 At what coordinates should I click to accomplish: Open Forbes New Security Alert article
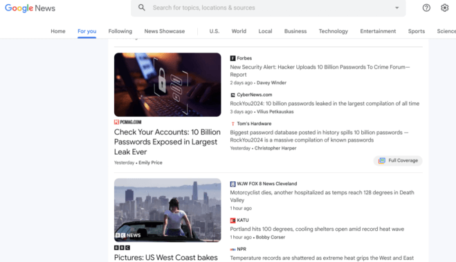click(320, 71)
